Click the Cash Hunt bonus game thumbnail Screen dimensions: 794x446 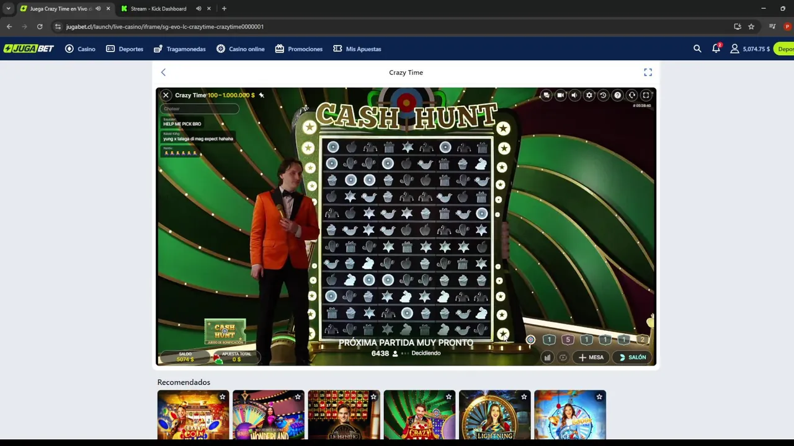(x=225, y=332)
